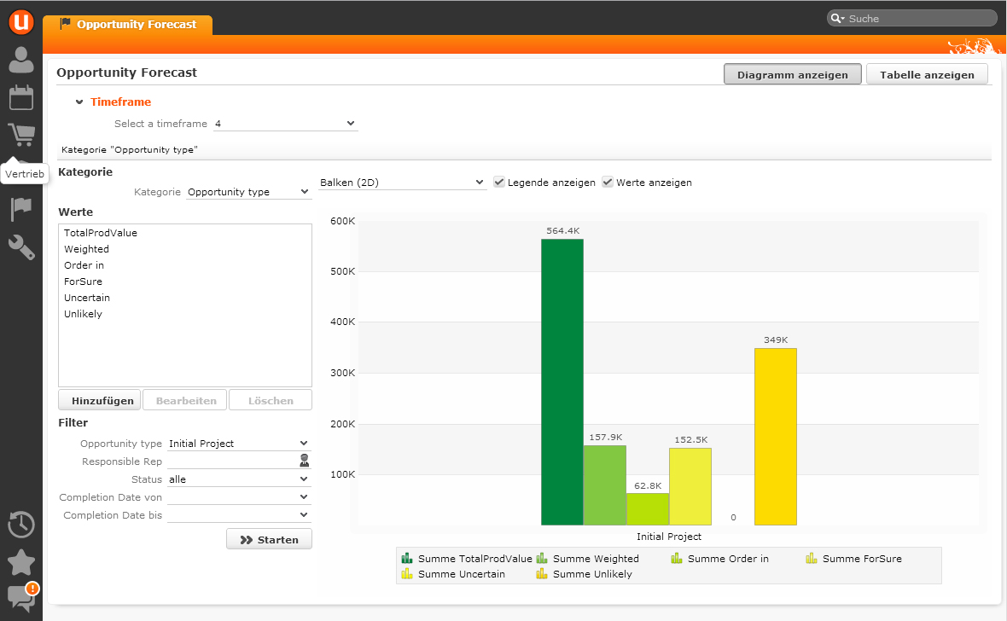Collapse the Timeframe section
The height and width of the screenshot is (621, 1007).
tap(79, 102)
